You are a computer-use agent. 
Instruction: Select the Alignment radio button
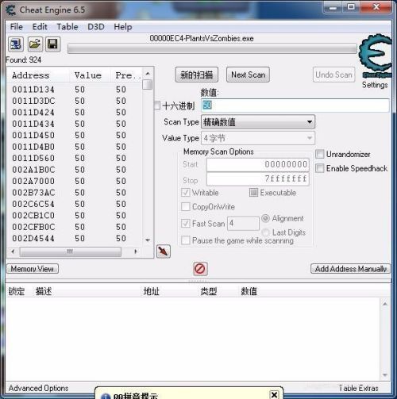coord(265,218)
